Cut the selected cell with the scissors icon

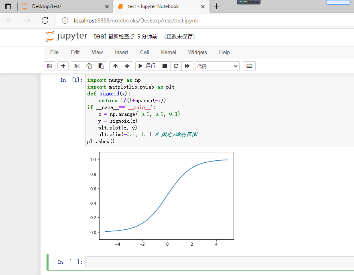[76, 66]
